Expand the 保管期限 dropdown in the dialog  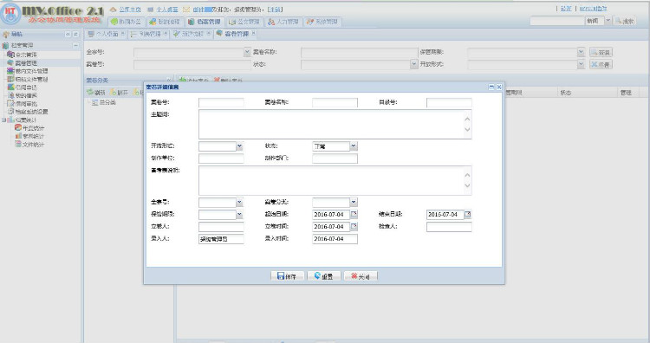[239, 214]
